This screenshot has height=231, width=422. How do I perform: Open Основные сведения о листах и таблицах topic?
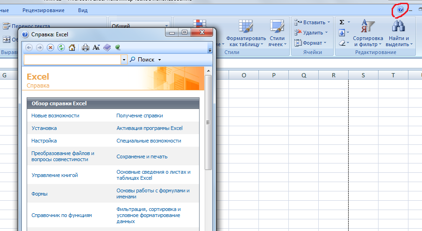[x=153, y=175]
